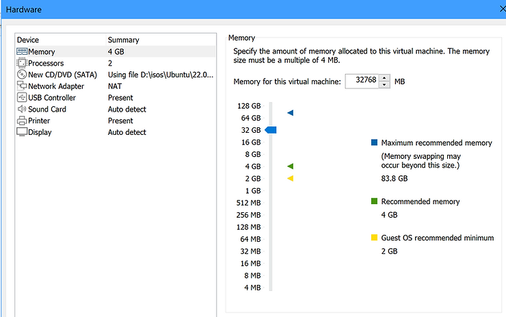Select the Printer device icon
The image size is (506, 317).
[21, 121]
